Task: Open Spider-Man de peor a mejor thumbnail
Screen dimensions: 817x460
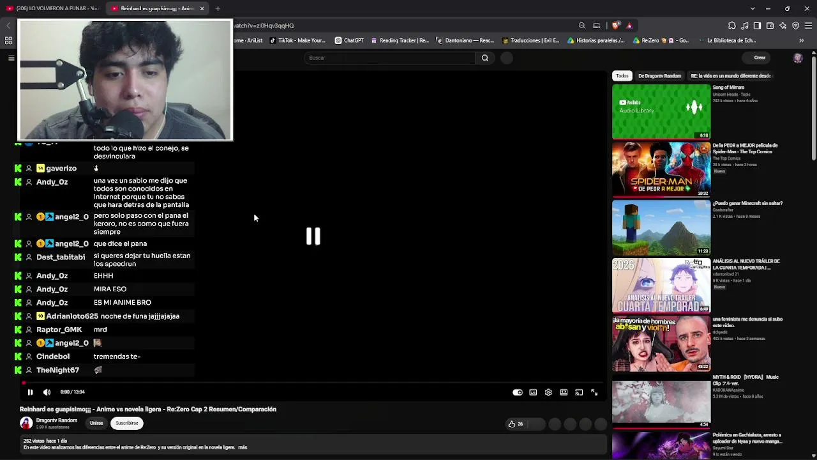Action: click(661, 169)
